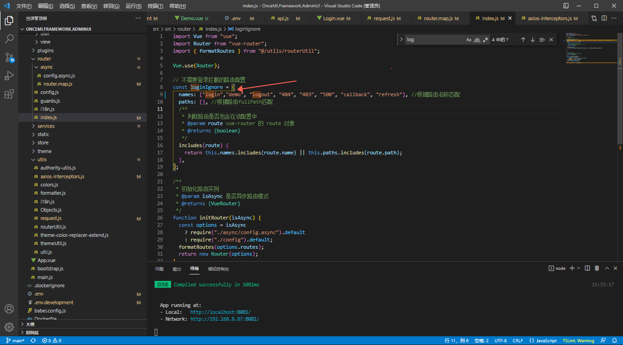Switch to the Login.vue tab
This screenshot has height=345, width=623.
(336, 18)
